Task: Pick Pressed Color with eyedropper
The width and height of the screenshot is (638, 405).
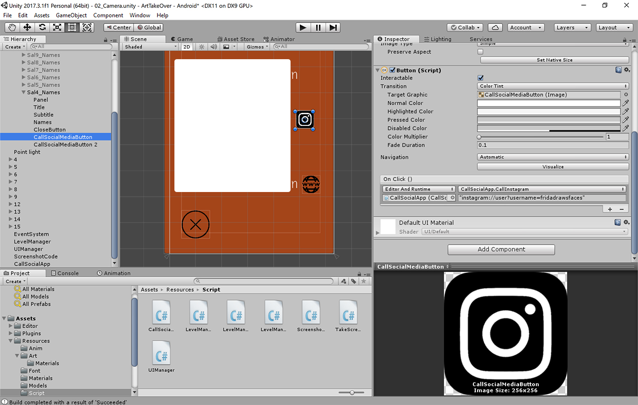Action: coord(626,120)
